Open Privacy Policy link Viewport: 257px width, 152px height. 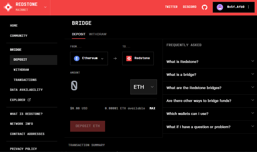tap(23, 149)
